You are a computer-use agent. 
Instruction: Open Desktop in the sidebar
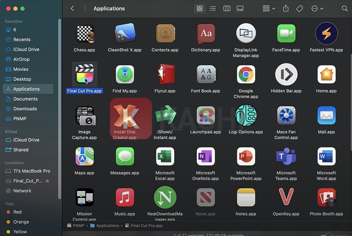tap(28, 79)
